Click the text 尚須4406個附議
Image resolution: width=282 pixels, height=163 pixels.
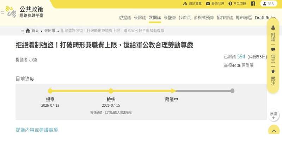[x=239, y=65]
